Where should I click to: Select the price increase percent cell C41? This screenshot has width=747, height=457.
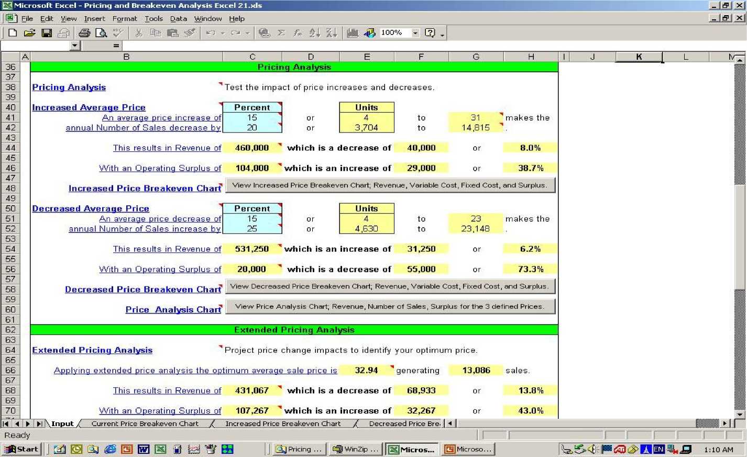(252, 118)
